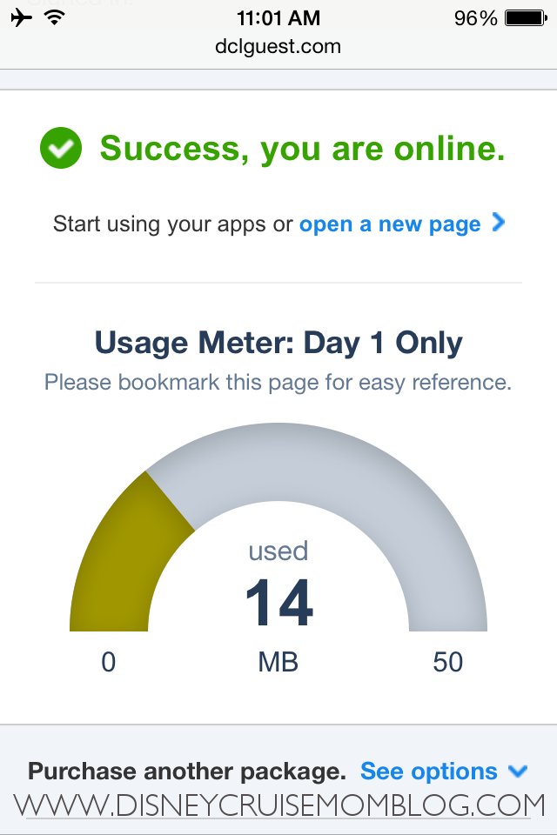Tap the dclguest.com address bar
This screenshot has width=557, height=835.
pos(278,46)
